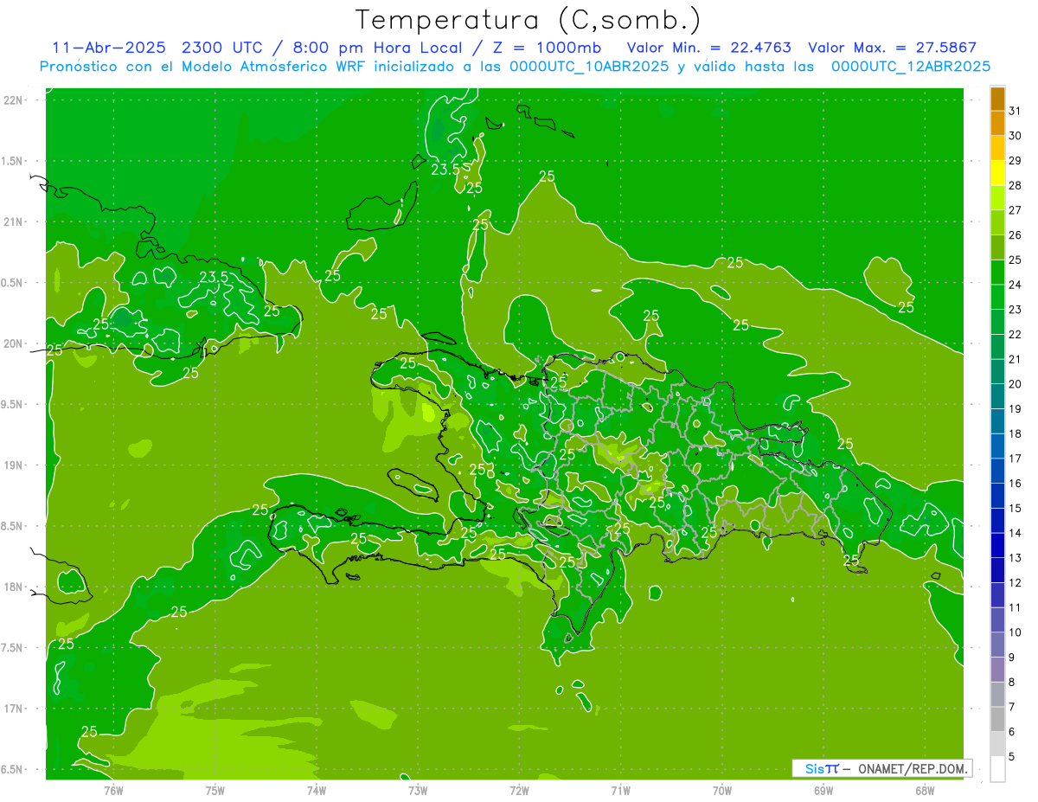The width and height of the screenshot is (1038, 802).
Task: Click the '23' label on the color scale
Action: (1016, 310)
